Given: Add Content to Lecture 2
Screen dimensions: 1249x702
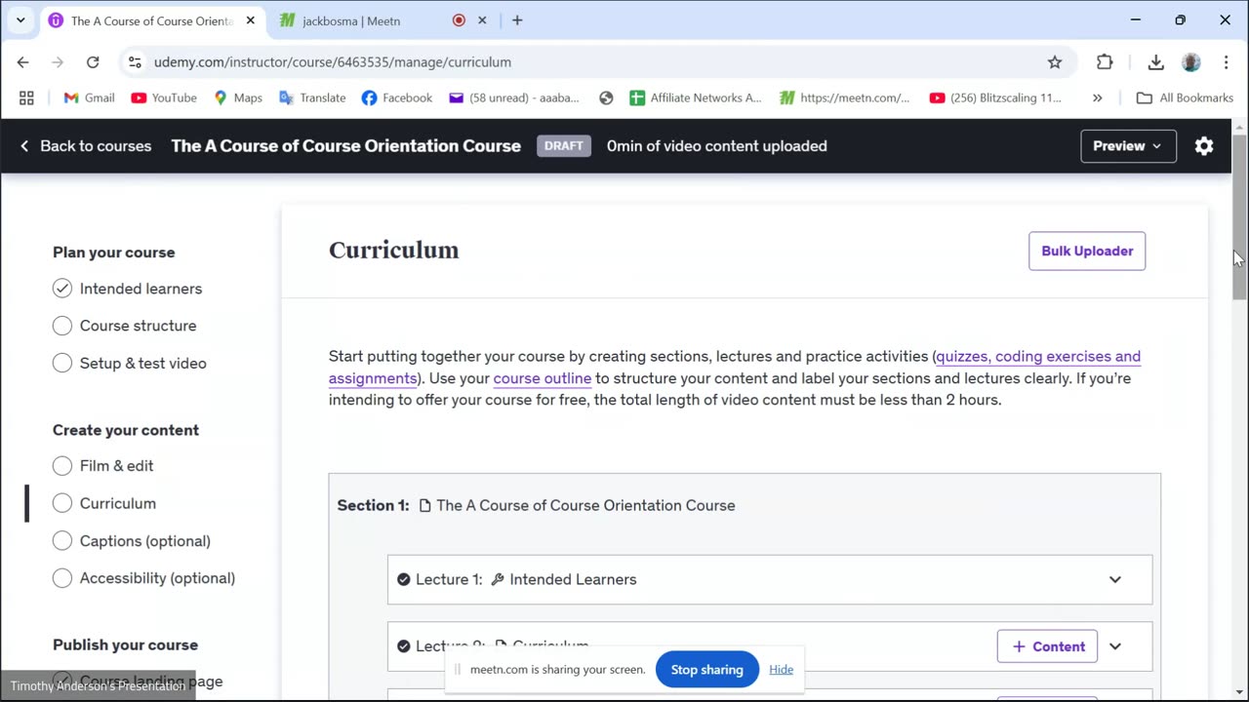Looking at the screenshot, I should (1047, 646).
